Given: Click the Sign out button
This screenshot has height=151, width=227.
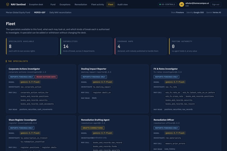Looking at the screenshot, I should click(x=215, y=4).
